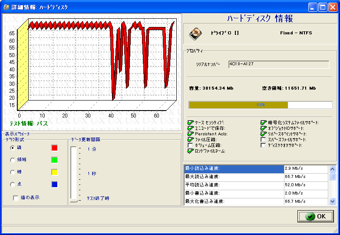Click the blue color swatch

click(x=54, y=185)
